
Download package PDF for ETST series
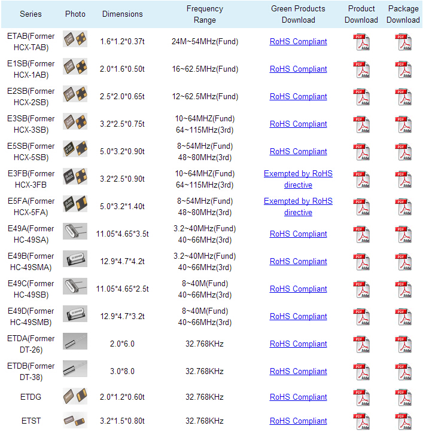pyautogui.click(x=403, y=421)
